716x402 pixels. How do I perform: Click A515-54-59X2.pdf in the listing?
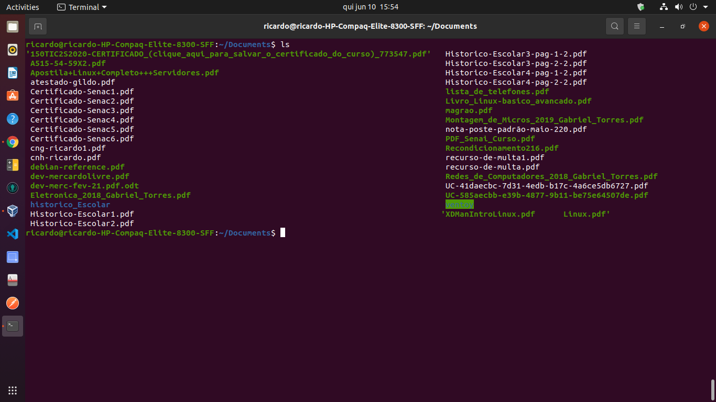pyautogui.click(x=68, y=63)
